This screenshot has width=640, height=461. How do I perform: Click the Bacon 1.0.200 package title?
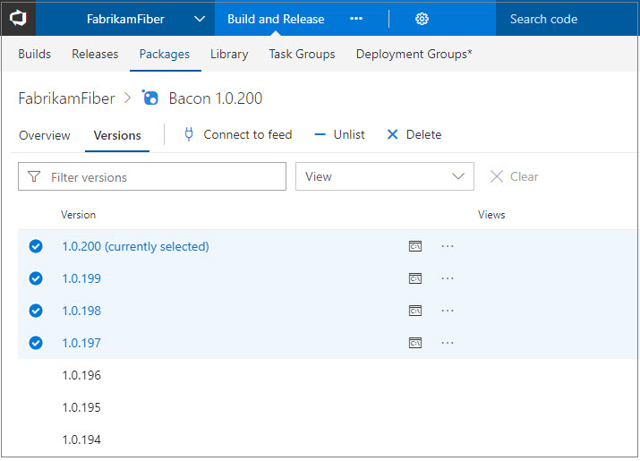216,98
